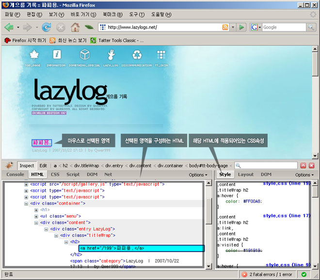The height and width of the screenshot is (280, 320).
Task: Switch to the Layout side tab
Action: 246,174
